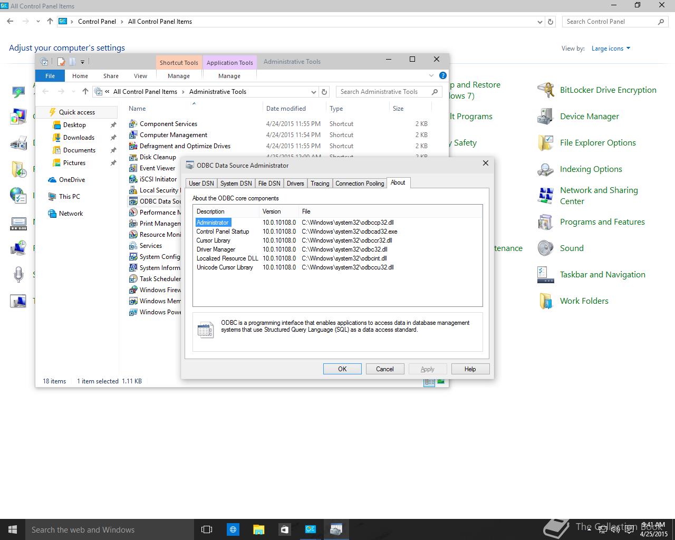The image size is (675, 540).
Task: Switch to Connection Pooling tab
Action: click(360, 184)
